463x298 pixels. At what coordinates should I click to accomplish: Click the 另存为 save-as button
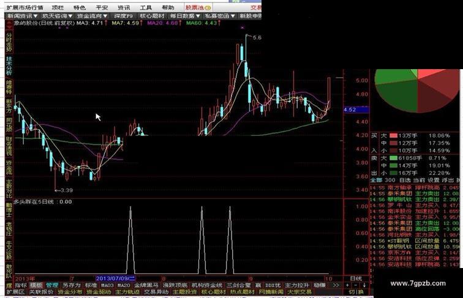click(71, 285)
